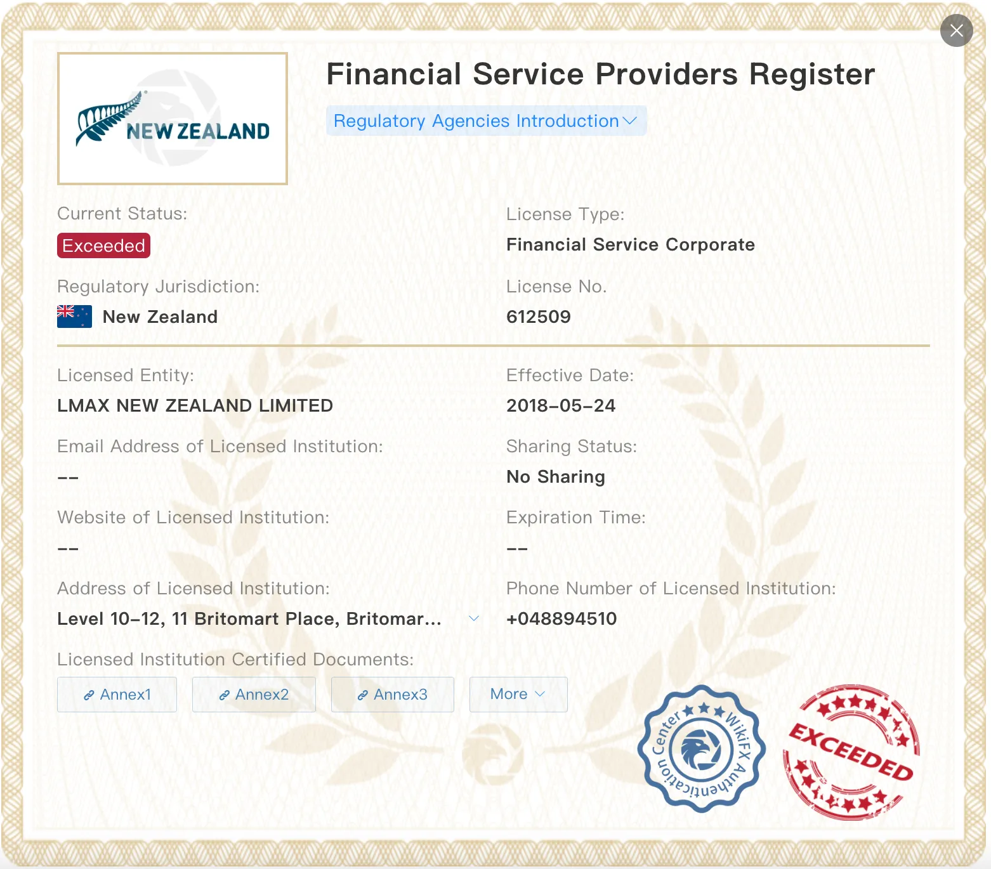
Task: Open the Annex2 certified document
Action: (254, 695)
